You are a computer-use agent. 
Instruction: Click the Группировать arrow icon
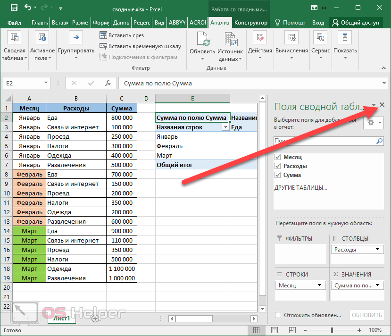(76, 38)
